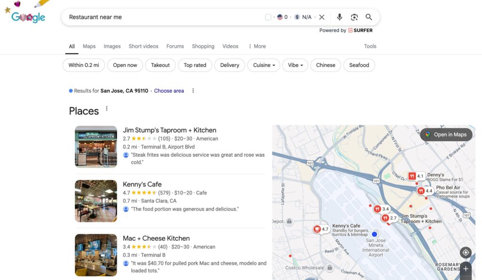Click the magnifying glass search icon
The image size is (482, 280).
[369, 17]
